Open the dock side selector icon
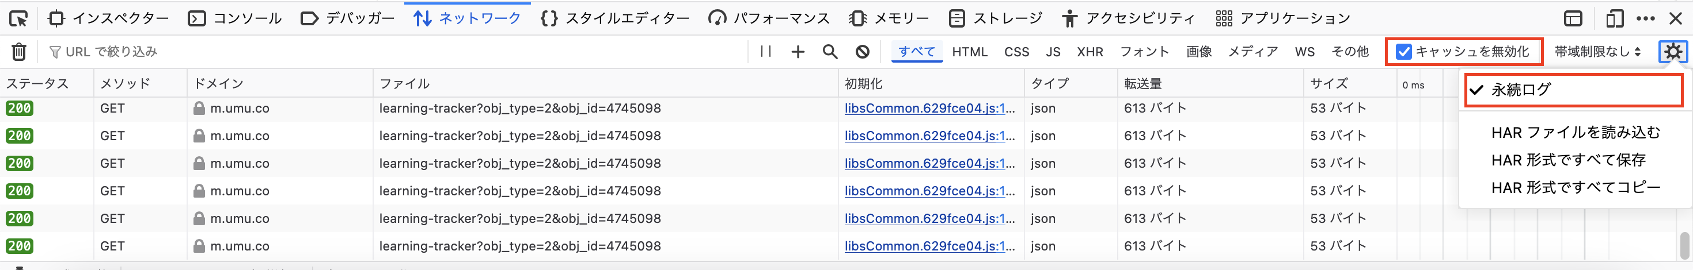1693x270 pixels. [x=1573, y=18]
